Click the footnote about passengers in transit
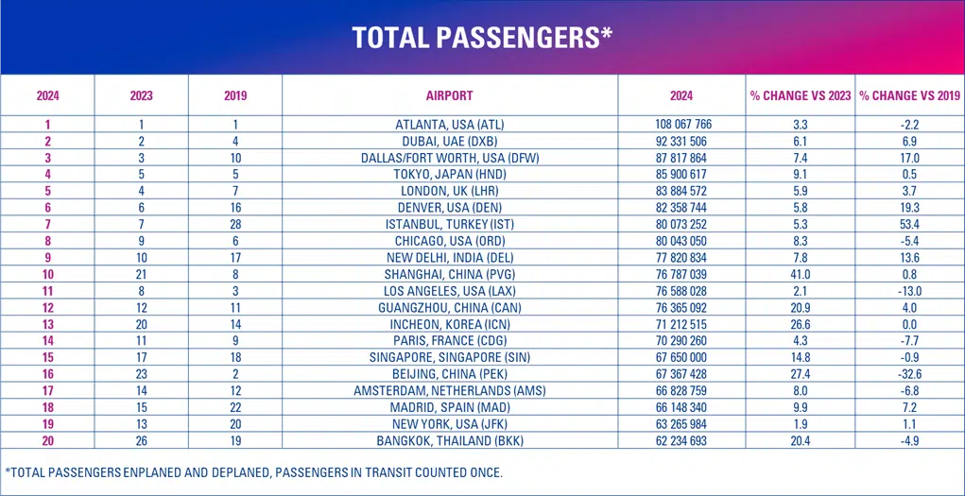This screenshot has height=496, width=965. pos(254,472)
